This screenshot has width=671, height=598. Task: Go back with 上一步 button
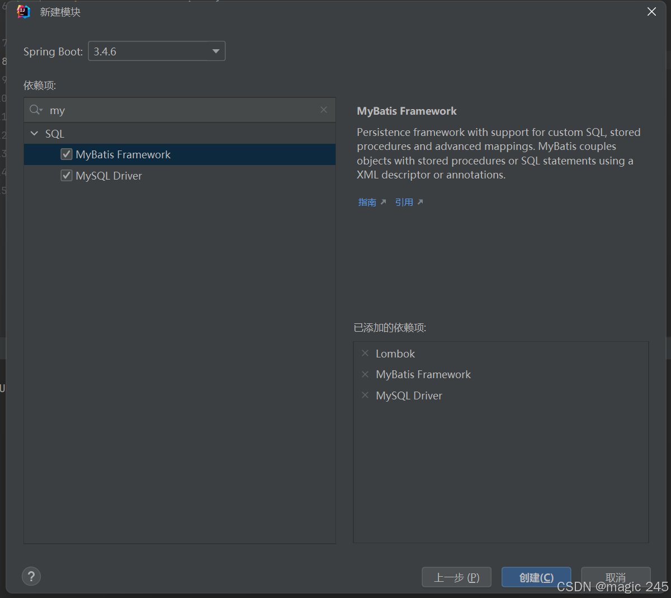point(456,577)
